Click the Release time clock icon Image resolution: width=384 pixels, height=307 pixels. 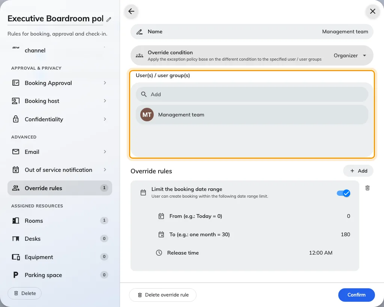pyautogui.click(x=159, y=253)
